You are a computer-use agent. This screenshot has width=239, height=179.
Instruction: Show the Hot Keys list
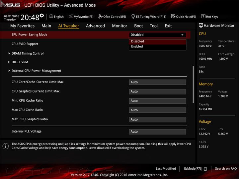[x=209, y=17]
